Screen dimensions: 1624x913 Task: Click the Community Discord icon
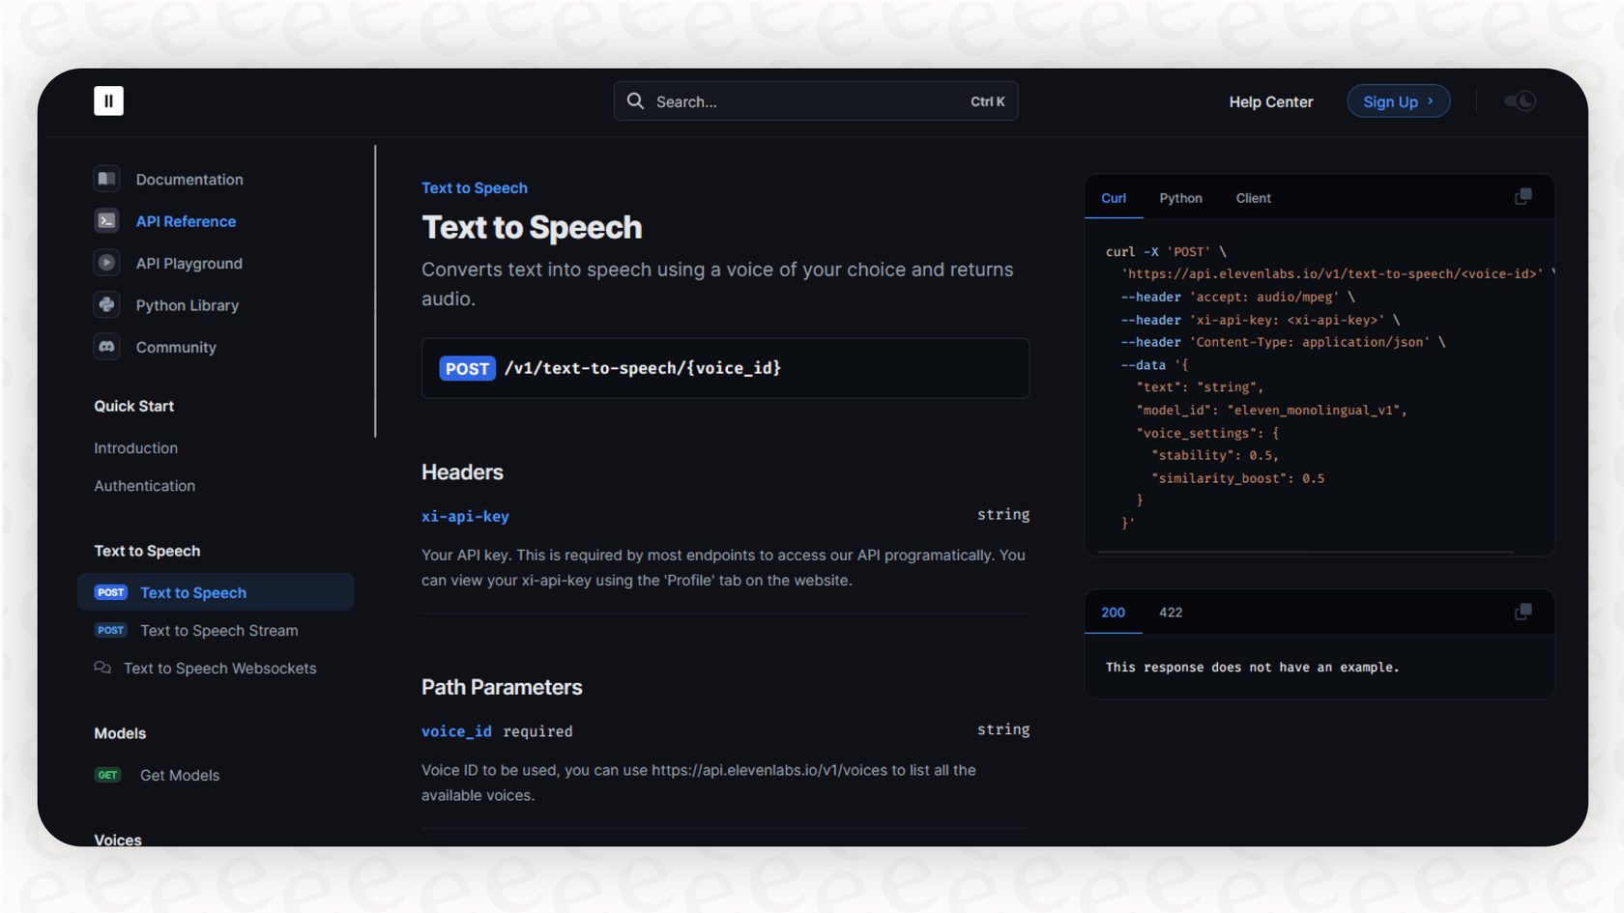[106, 346]
